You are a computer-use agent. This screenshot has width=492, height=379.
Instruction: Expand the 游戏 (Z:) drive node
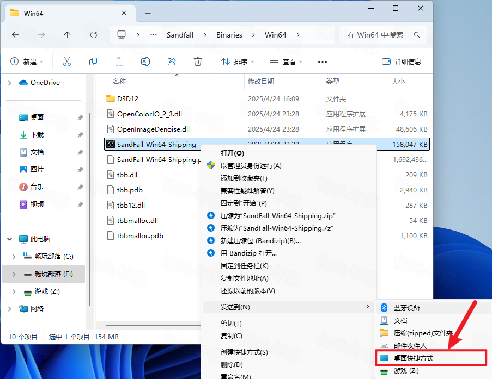[14, 291]
